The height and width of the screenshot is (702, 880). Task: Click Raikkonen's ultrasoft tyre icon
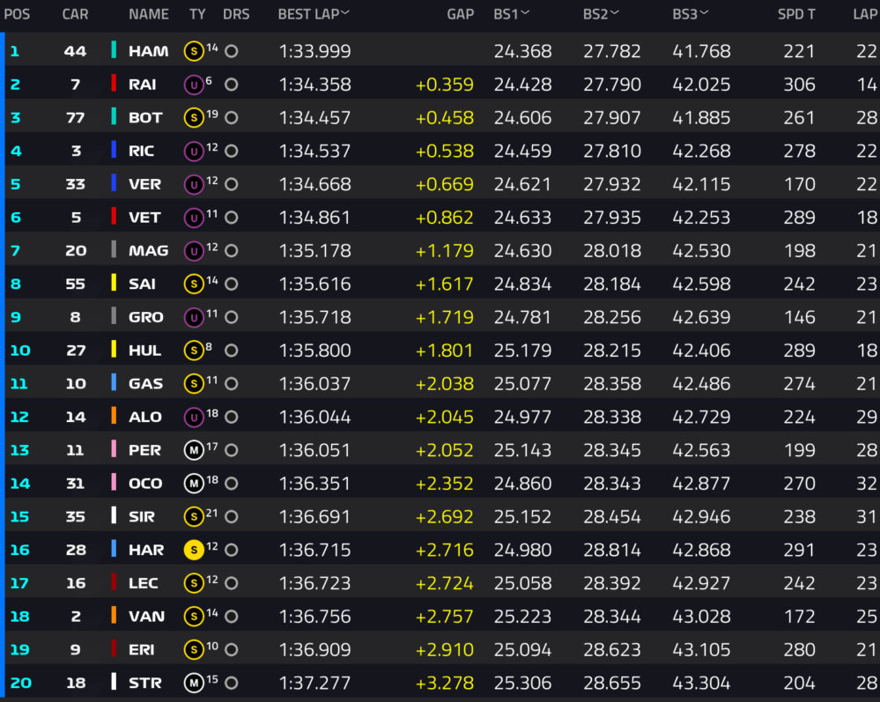[x=194, y=85]
